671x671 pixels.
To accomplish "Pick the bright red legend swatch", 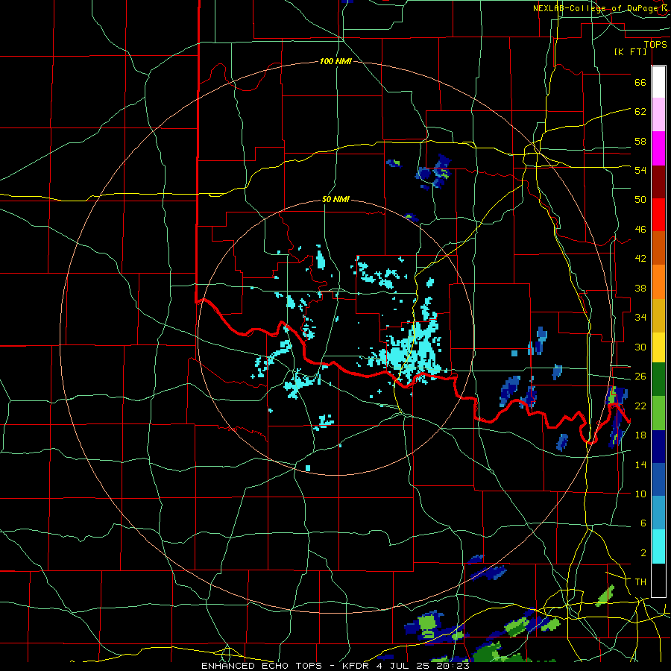I will [x=658, y=215].
